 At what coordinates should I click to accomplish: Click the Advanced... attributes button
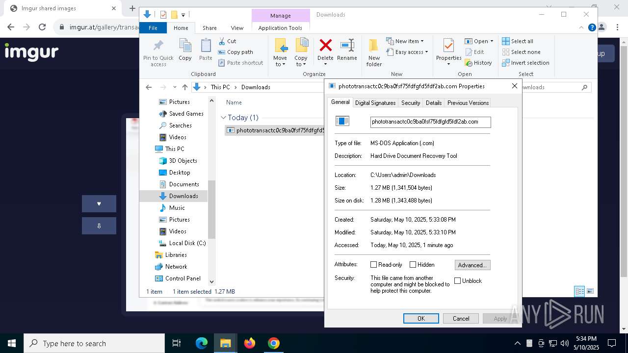(x=472, y=265)
